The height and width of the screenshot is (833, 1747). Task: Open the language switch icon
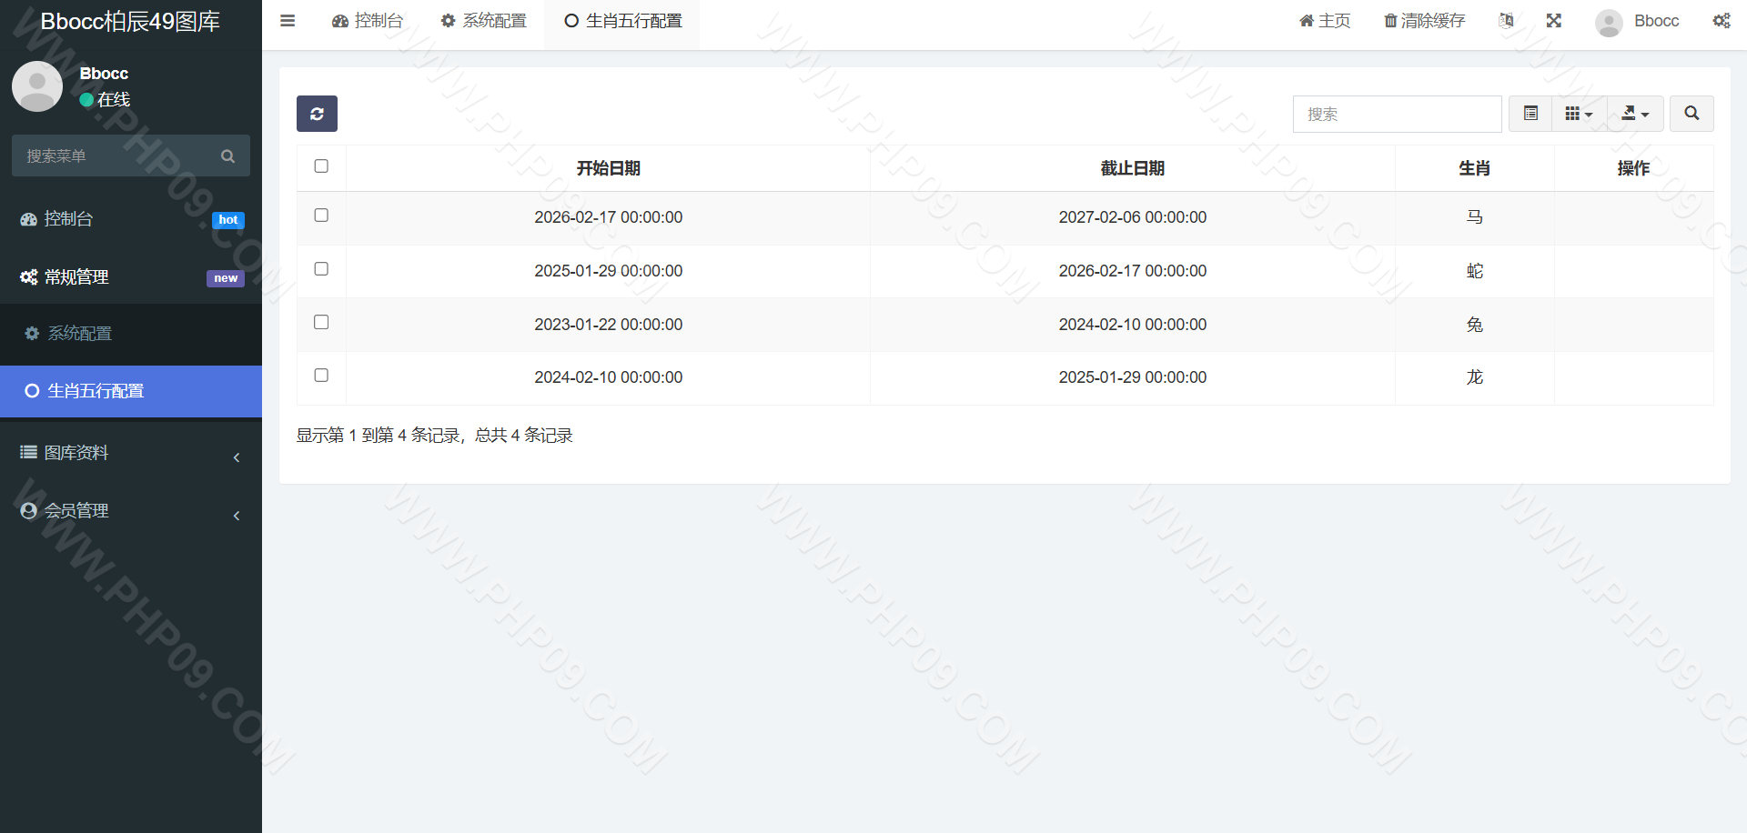point(1507,21)
